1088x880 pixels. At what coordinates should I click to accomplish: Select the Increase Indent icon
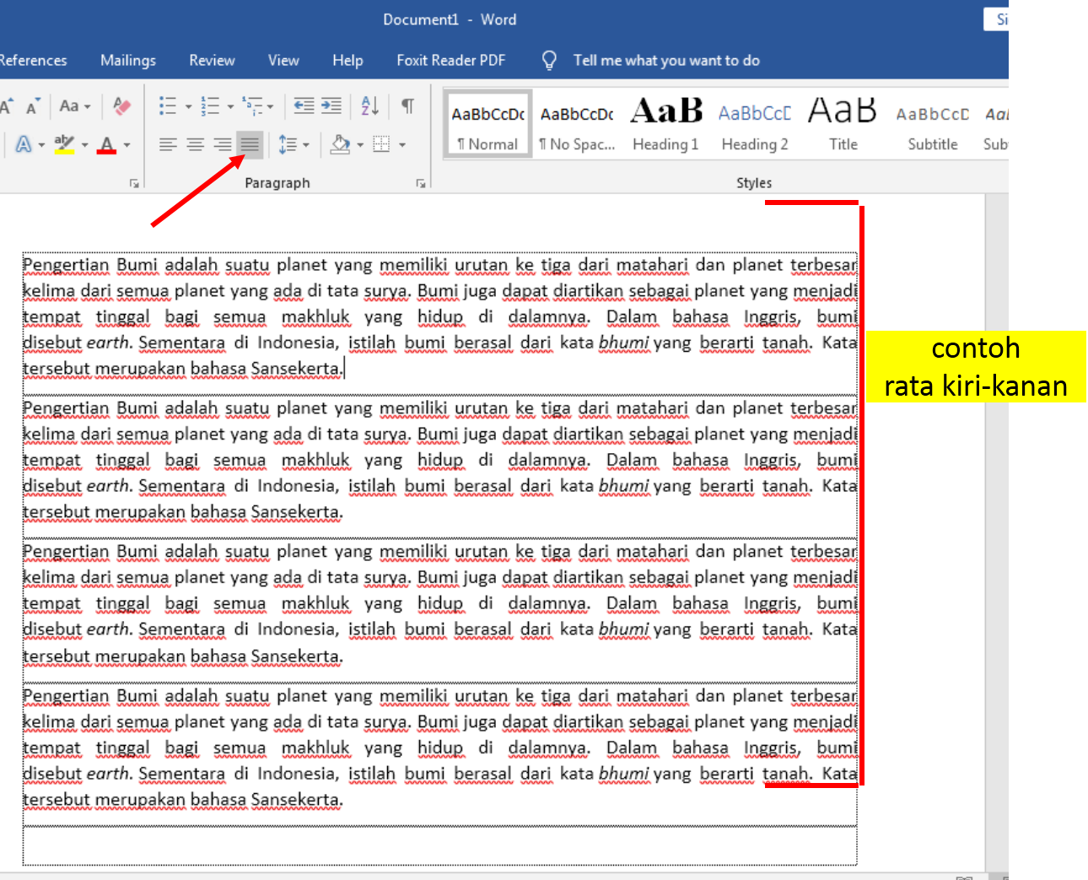pyautogui.click(x=330, y=105)
